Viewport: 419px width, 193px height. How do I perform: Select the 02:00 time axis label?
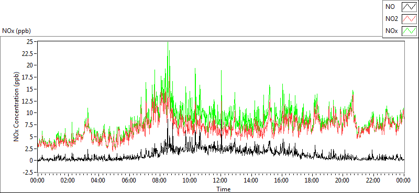pos(68,180)
